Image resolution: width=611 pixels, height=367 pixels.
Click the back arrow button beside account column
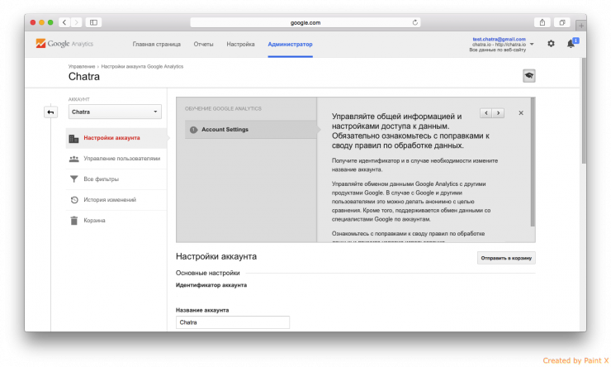pyautogui.click(x=50, y=112)
